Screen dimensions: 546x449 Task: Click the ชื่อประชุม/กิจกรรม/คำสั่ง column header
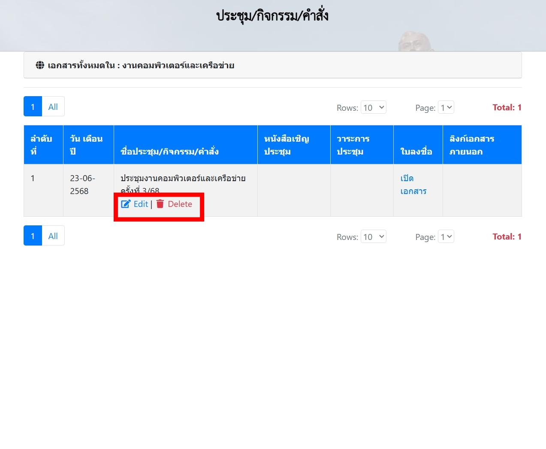[169, 151]
